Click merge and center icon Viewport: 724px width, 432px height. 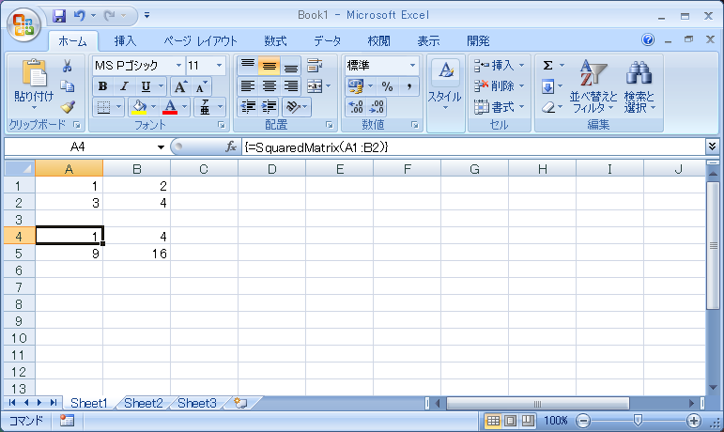(x=315, y=86)
